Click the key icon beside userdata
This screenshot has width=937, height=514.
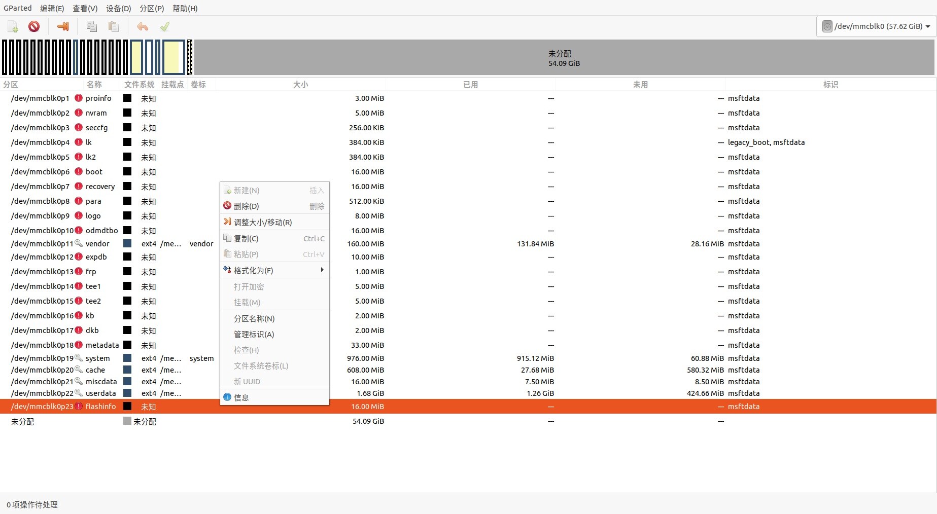pos(79,393)
